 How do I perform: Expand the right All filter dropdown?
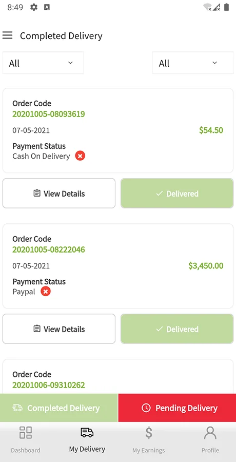click(193, 63)
